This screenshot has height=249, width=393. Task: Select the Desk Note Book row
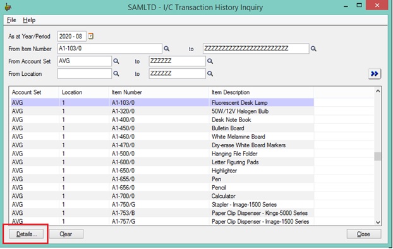tap(162, 119)
